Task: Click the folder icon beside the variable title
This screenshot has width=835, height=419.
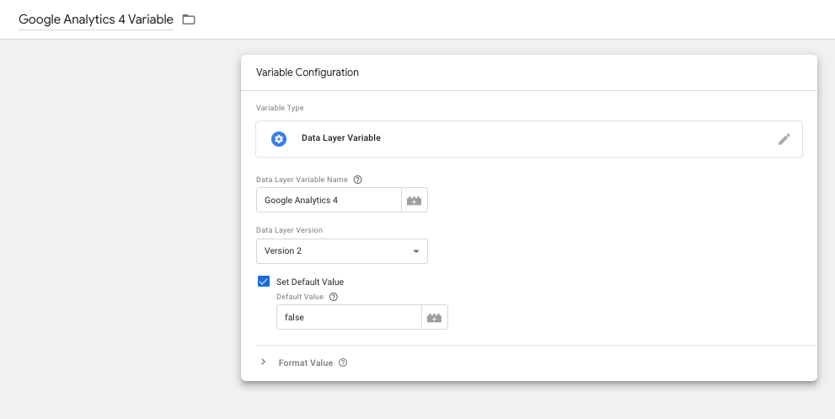Action: point(189,19)
